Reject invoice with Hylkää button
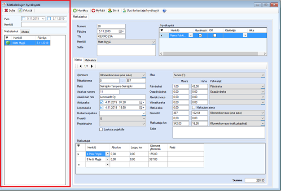The height and width of the screenshot is (191, 281). pyautogui.click(x=98, y=11)
